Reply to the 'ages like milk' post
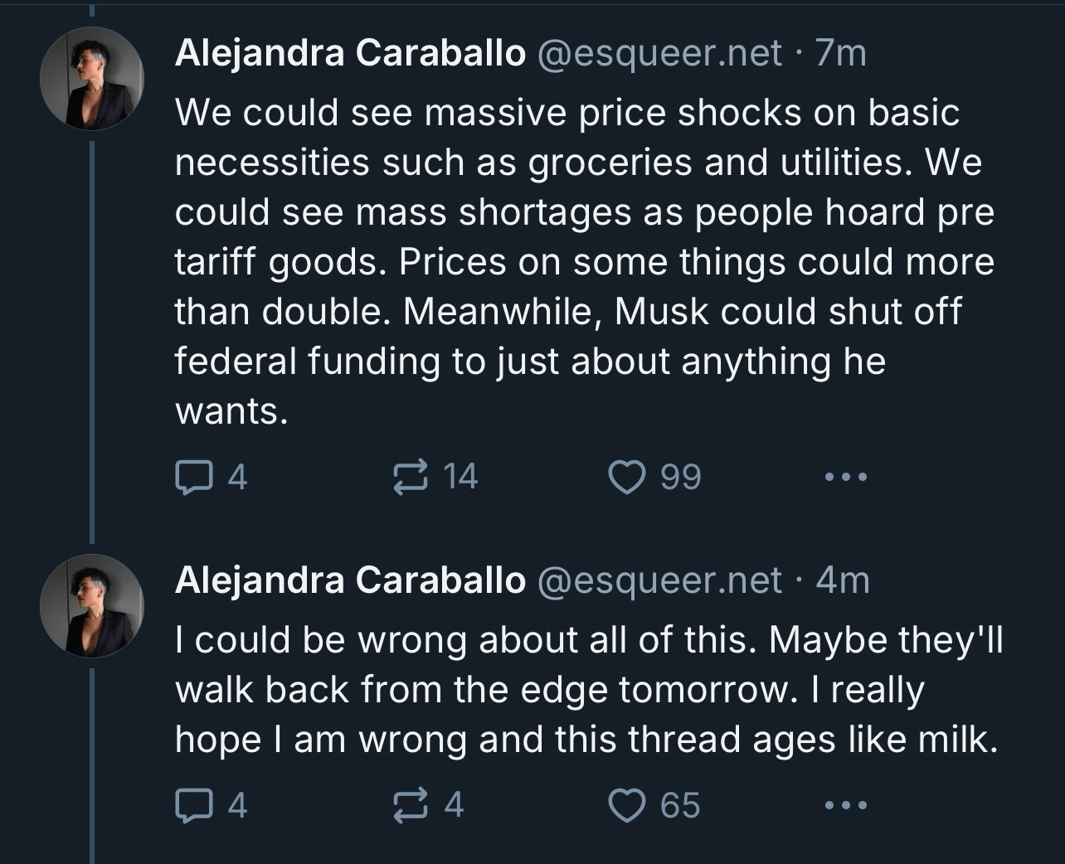1065x864 pixels. coord(212,805)
